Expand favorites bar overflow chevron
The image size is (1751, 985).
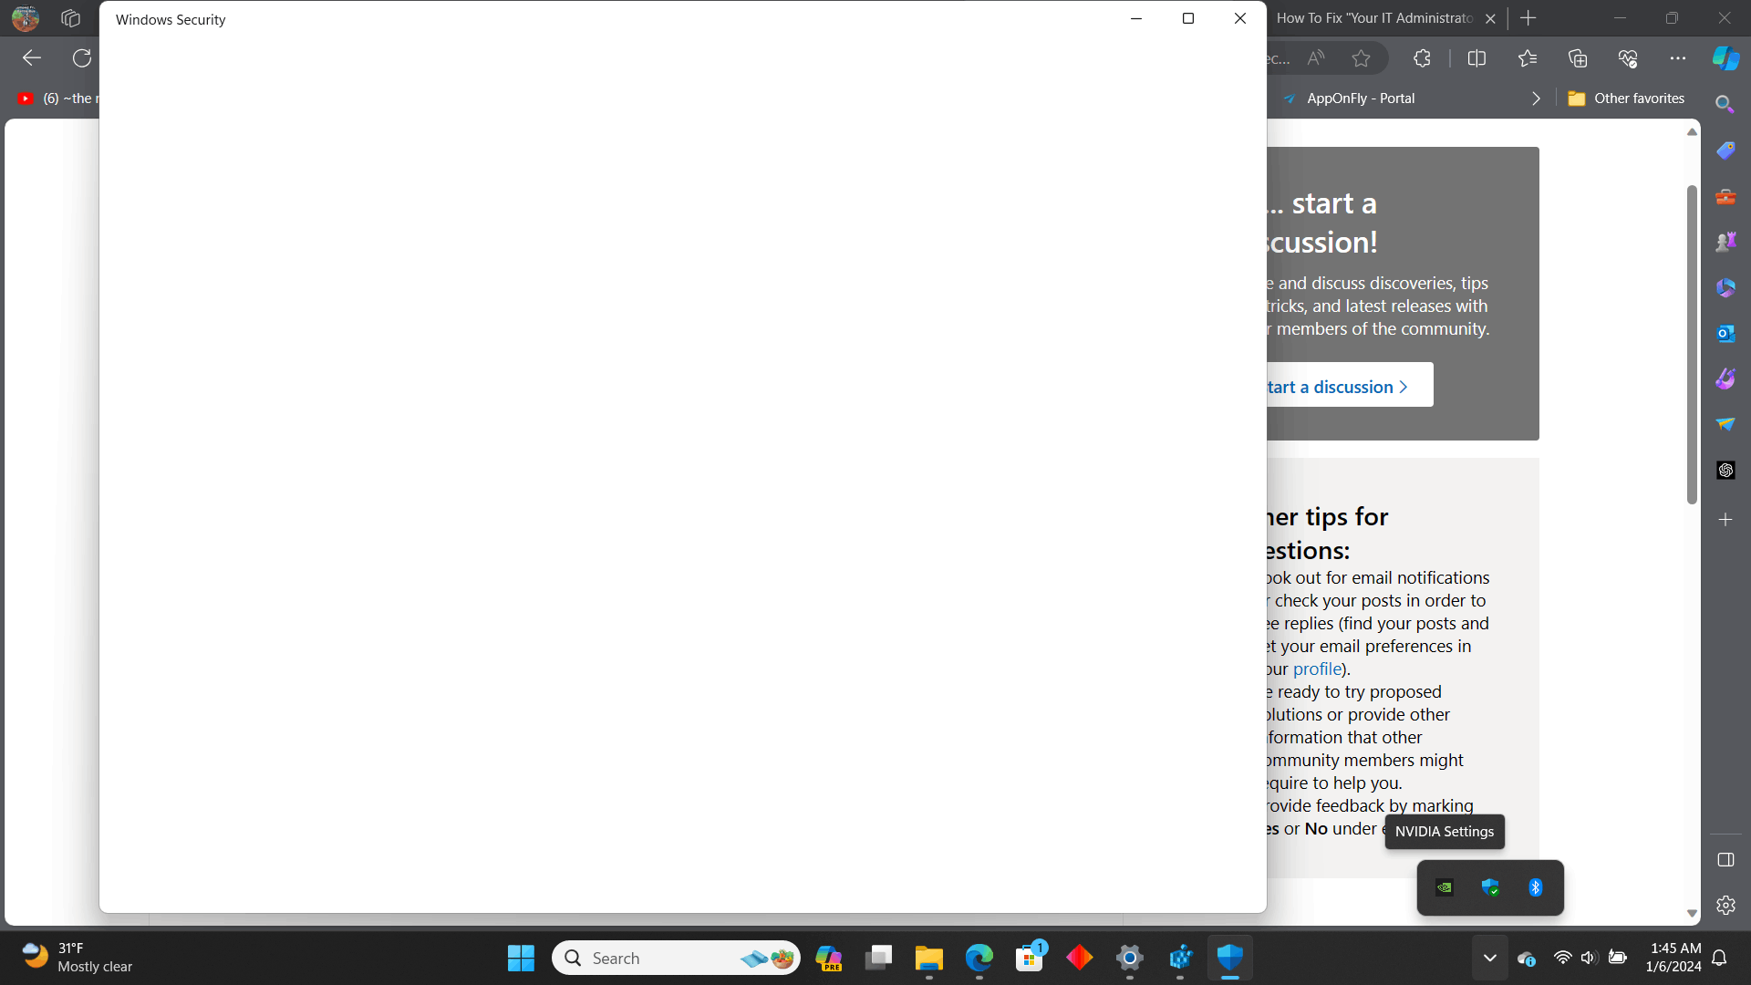click(x=1536, y=98)
